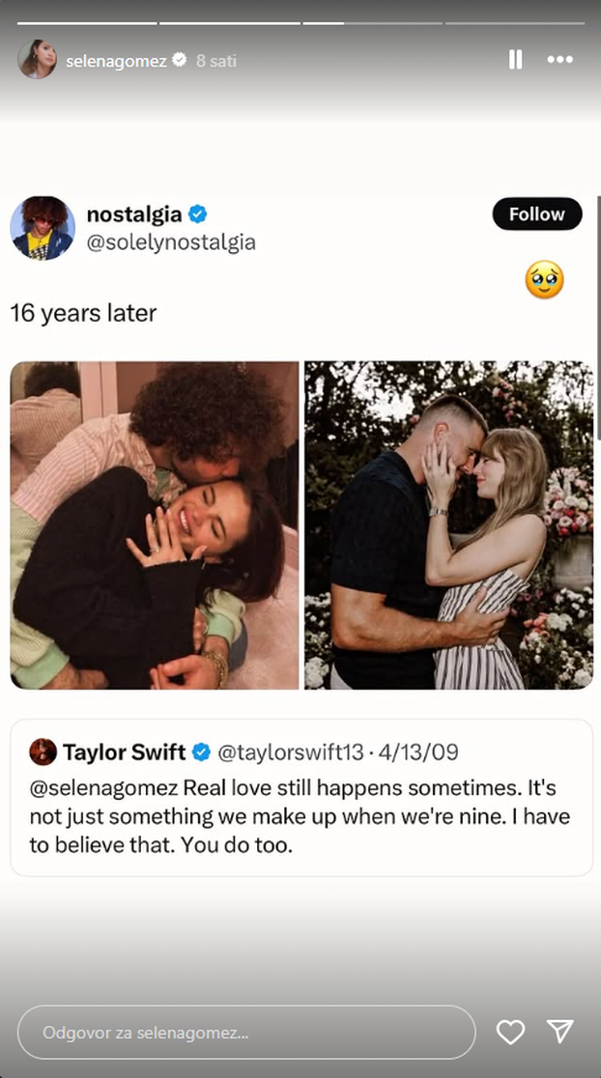
Task: Share the story via paper plane icon
Action: click(x=560, y=1032)
